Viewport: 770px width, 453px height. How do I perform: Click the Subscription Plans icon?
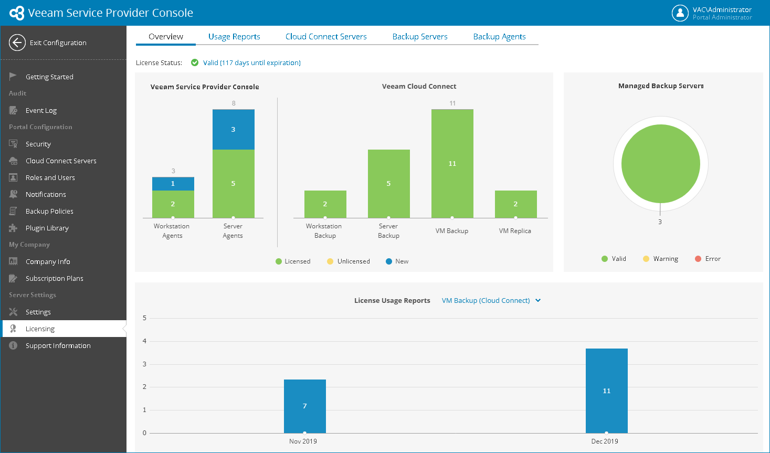(13, 278)
